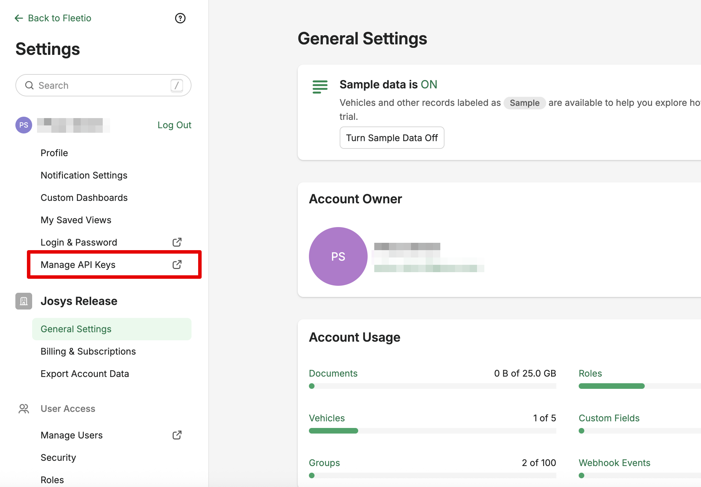Click the large PS account owner avatar
Viewport: 701px width, 487px height.
338,256
